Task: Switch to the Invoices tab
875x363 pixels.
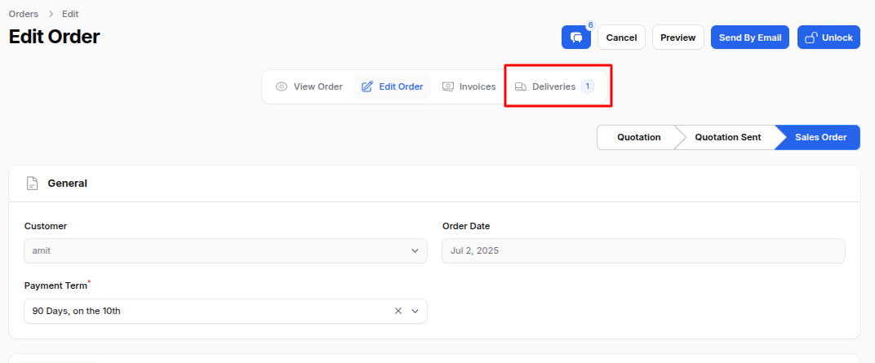Action: point(469,87)
